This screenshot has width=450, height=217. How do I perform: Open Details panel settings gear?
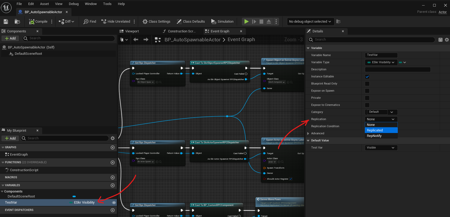(447, 40)
